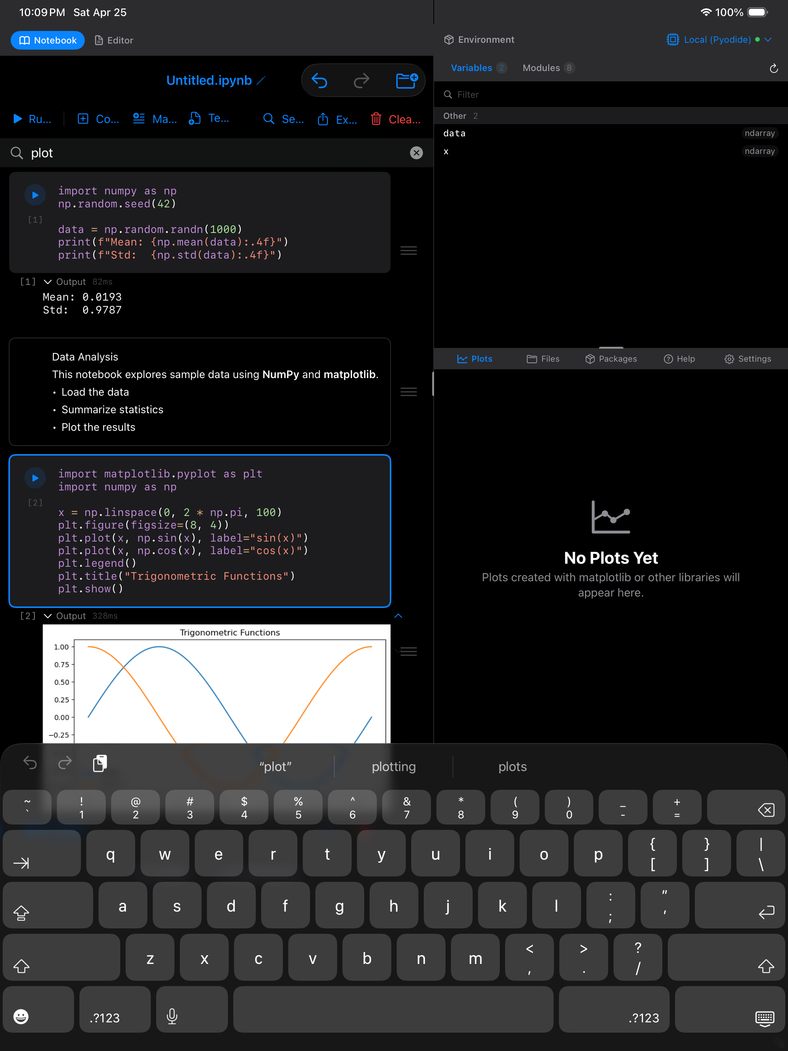Choose the "plot" keyboard suggestion
Viewport: 788px width, 1051px height.
click(276, 766)
